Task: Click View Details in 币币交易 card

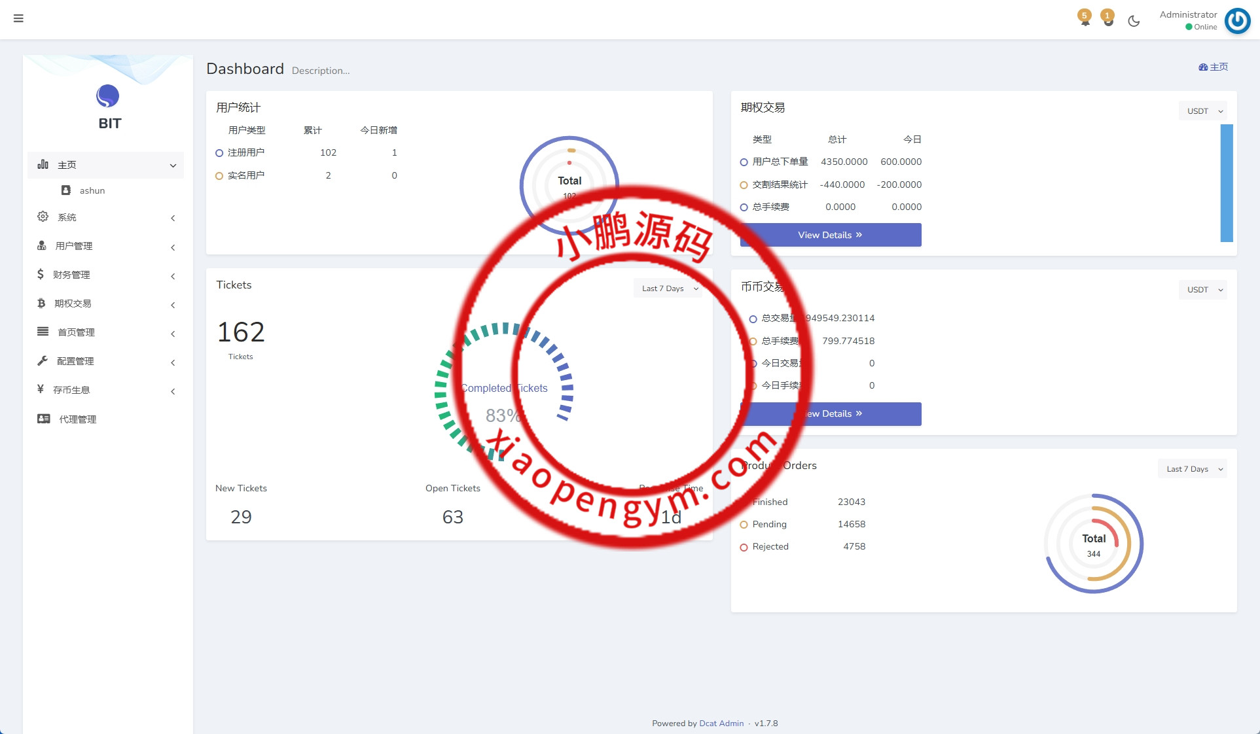Action: pos(831,413)
